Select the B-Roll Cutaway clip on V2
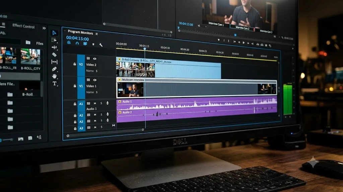Screen dimensions: 343x192 [x=168, y=68]
